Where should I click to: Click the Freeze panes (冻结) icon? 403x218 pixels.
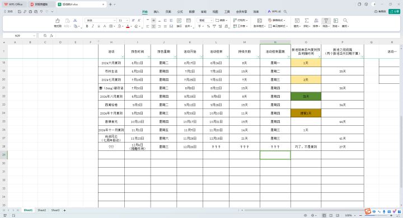point(336,21)
